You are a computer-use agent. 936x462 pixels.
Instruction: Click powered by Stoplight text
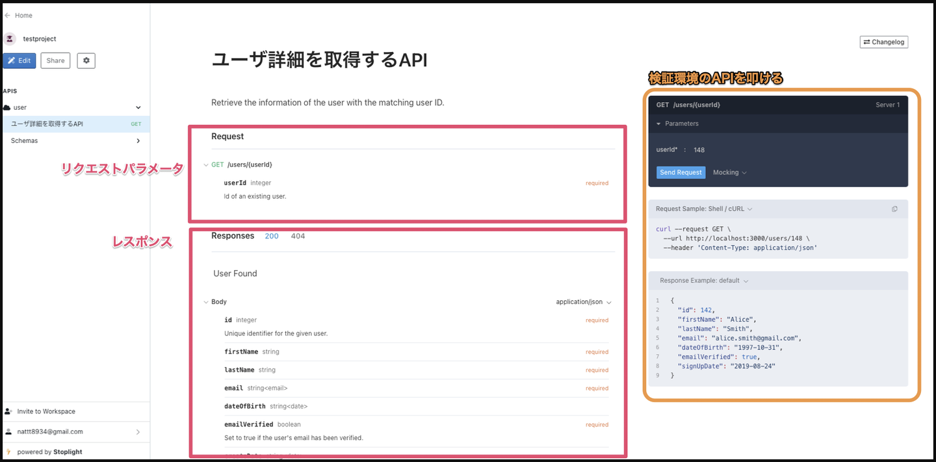pos(50,452)
